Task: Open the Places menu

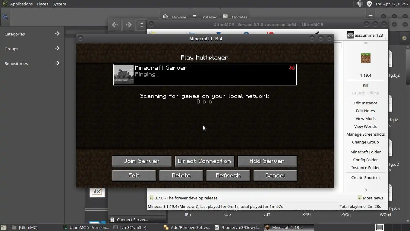Action: point(43,4)
